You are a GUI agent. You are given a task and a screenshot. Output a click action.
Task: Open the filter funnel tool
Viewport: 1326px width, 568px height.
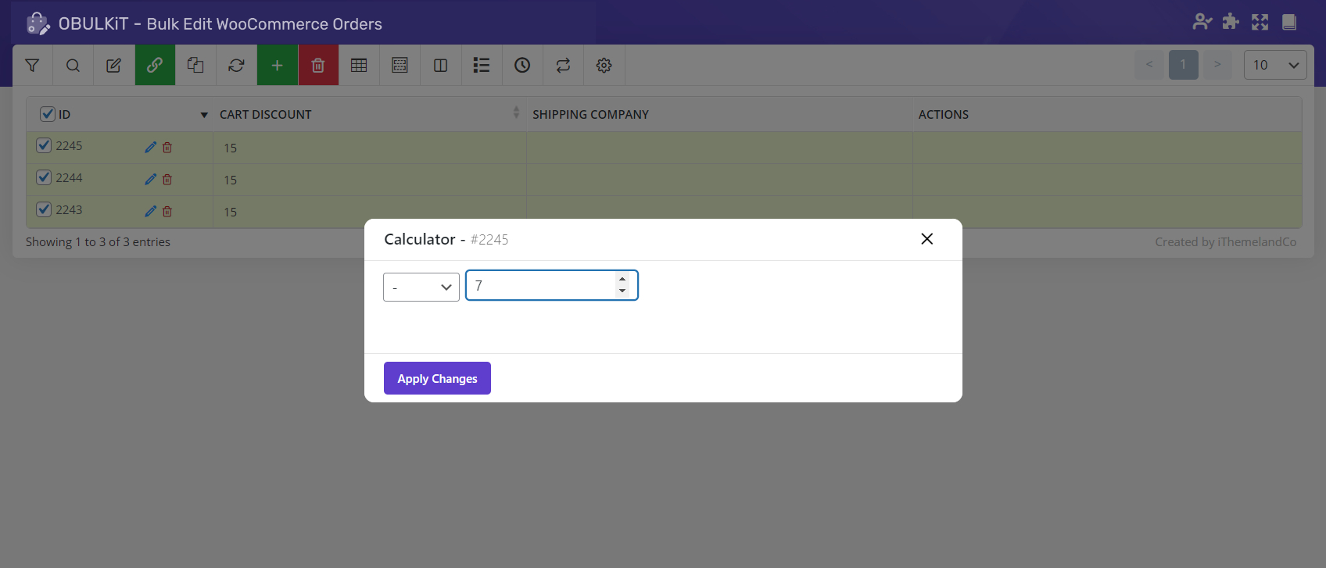(x=32, y=66)
